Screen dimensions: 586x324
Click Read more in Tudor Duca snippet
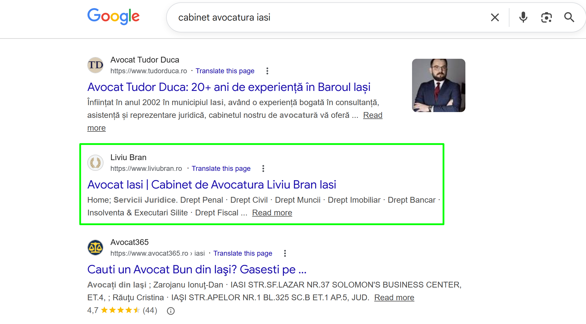[x=373, y=115]
